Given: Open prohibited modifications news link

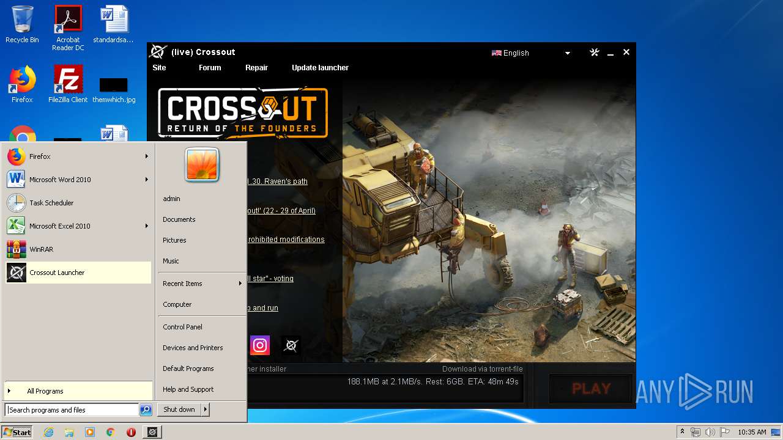Looking at the screenshot, I should [286, 240].
